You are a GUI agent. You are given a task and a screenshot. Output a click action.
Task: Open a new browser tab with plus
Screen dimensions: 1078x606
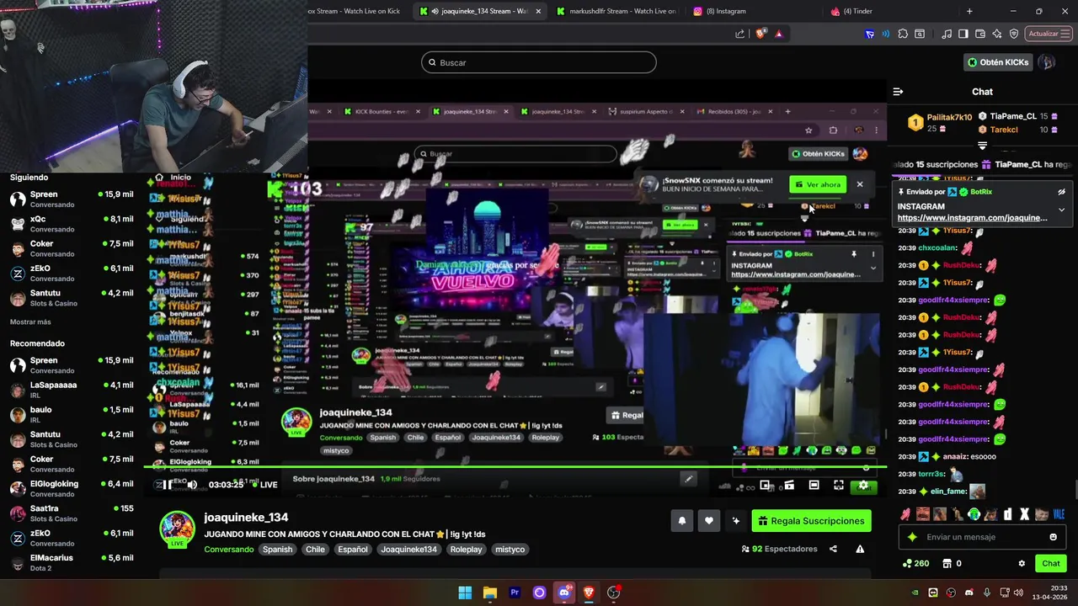(969, 11)
